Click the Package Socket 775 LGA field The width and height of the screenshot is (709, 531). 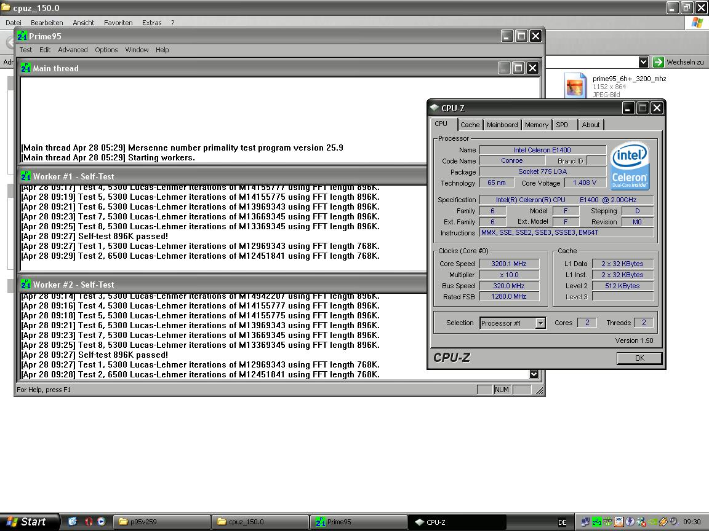click(542, 171)
